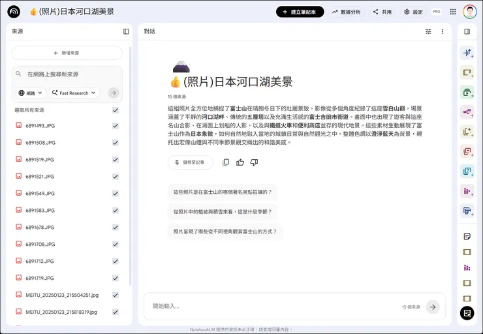Select source MEITU_20250123_215818319.jpg
Image resolution: width=483 pixels, height=334 pixels.
pos(116,312)
